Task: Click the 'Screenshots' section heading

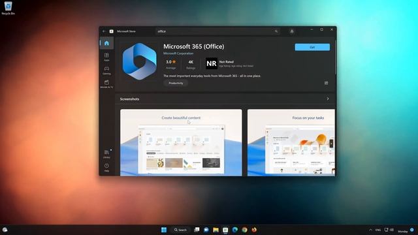Action: pyautogui.click(x=129, y=99)
